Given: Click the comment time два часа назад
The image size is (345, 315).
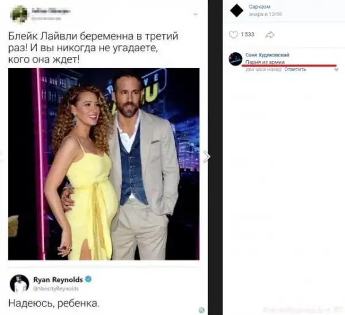Looking at the screenshot, I should point(262,70).
